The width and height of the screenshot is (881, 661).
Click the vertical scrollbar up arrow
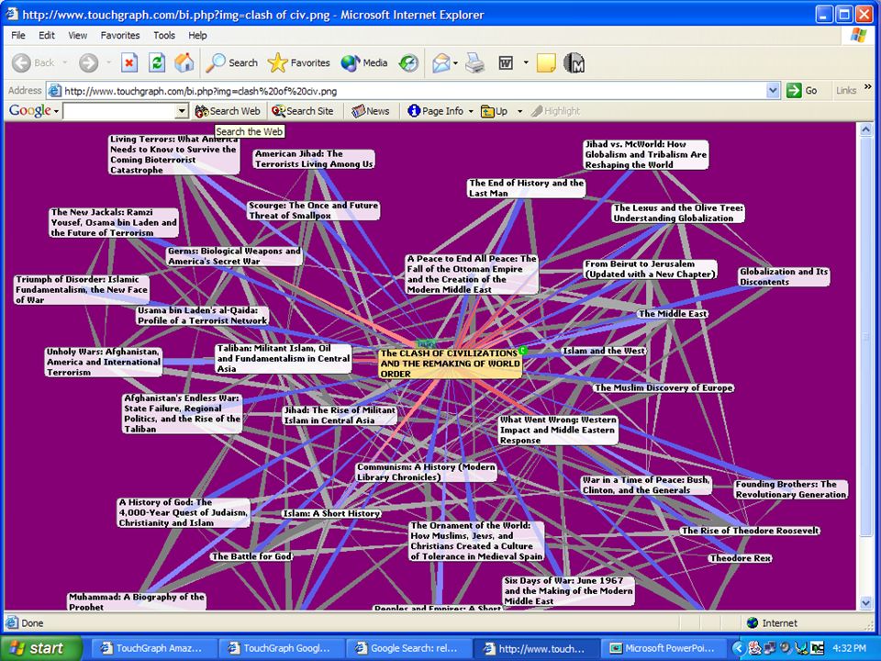(865, 129)
